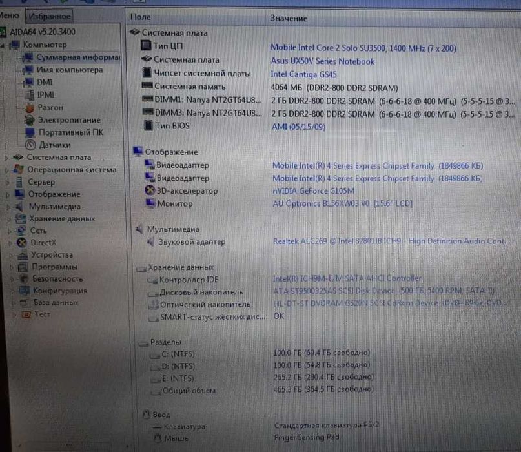This screenshot has height=452, width=521.
Task: Click the Системная плата tree icon
Action: click(18, 157)
